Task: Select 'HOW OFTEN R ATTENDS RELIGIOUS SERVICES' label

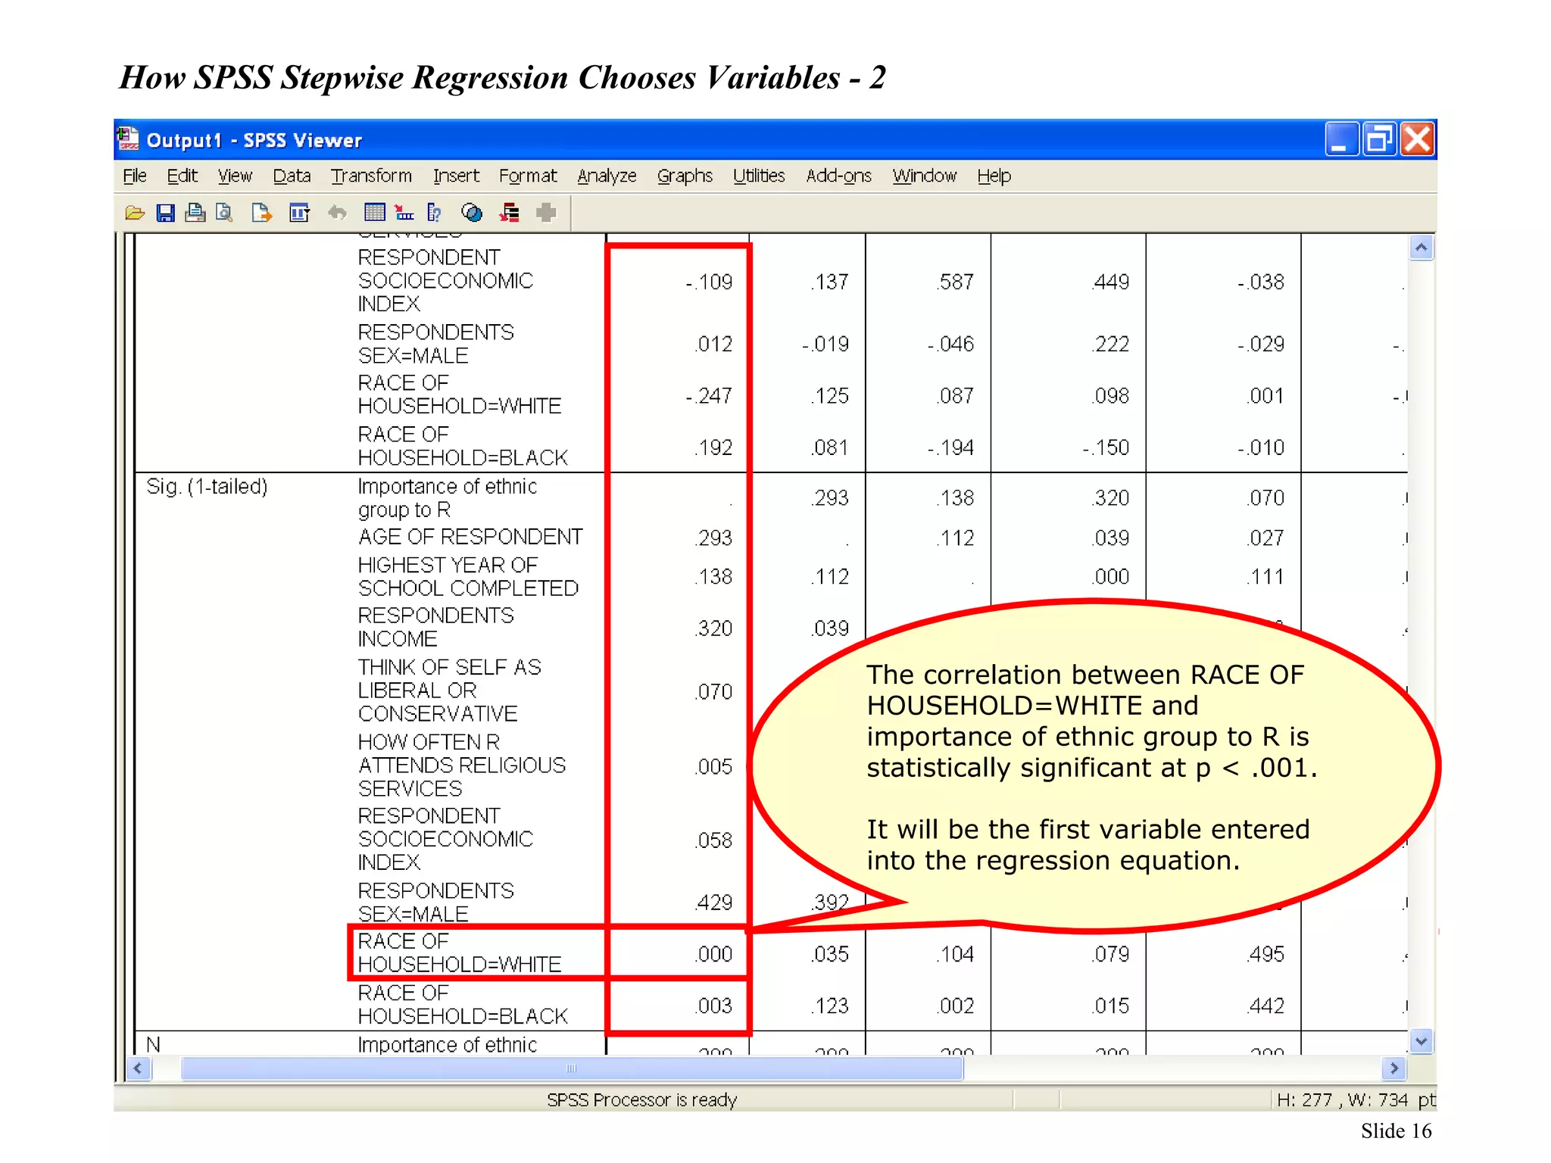Action: (x=462, y=765)
